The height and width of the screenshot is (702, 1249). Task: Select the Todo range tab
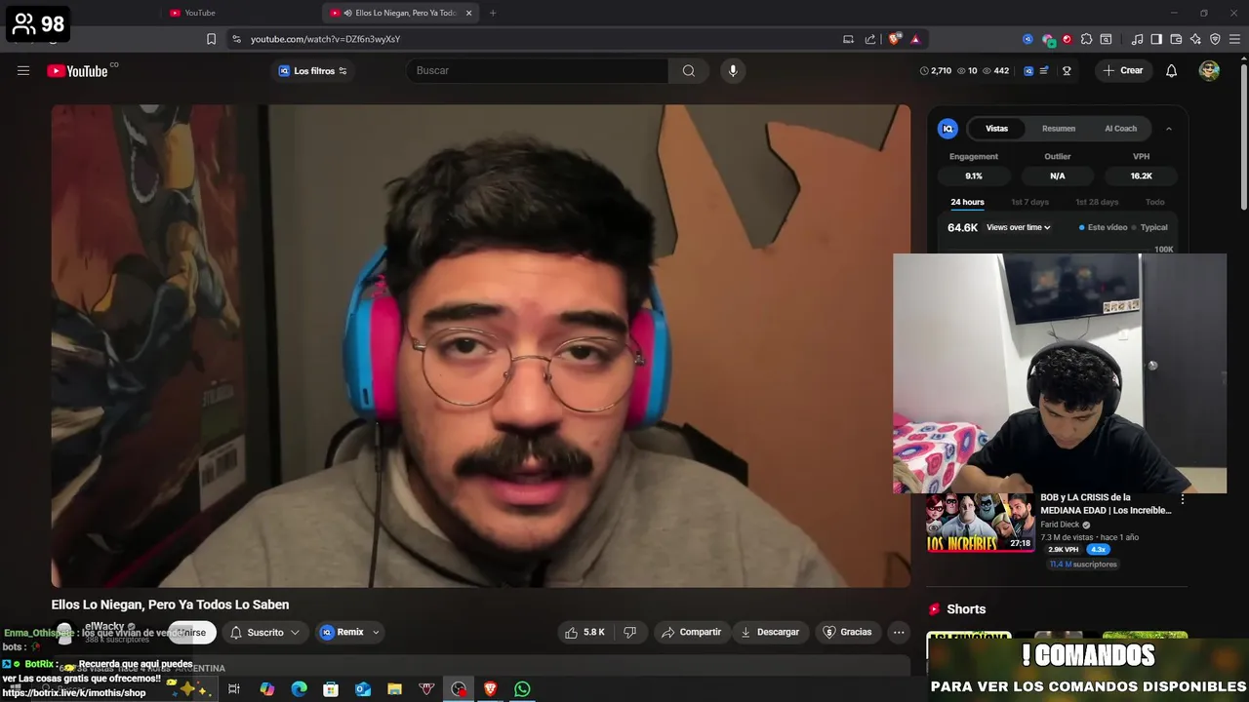point(1155,202)
